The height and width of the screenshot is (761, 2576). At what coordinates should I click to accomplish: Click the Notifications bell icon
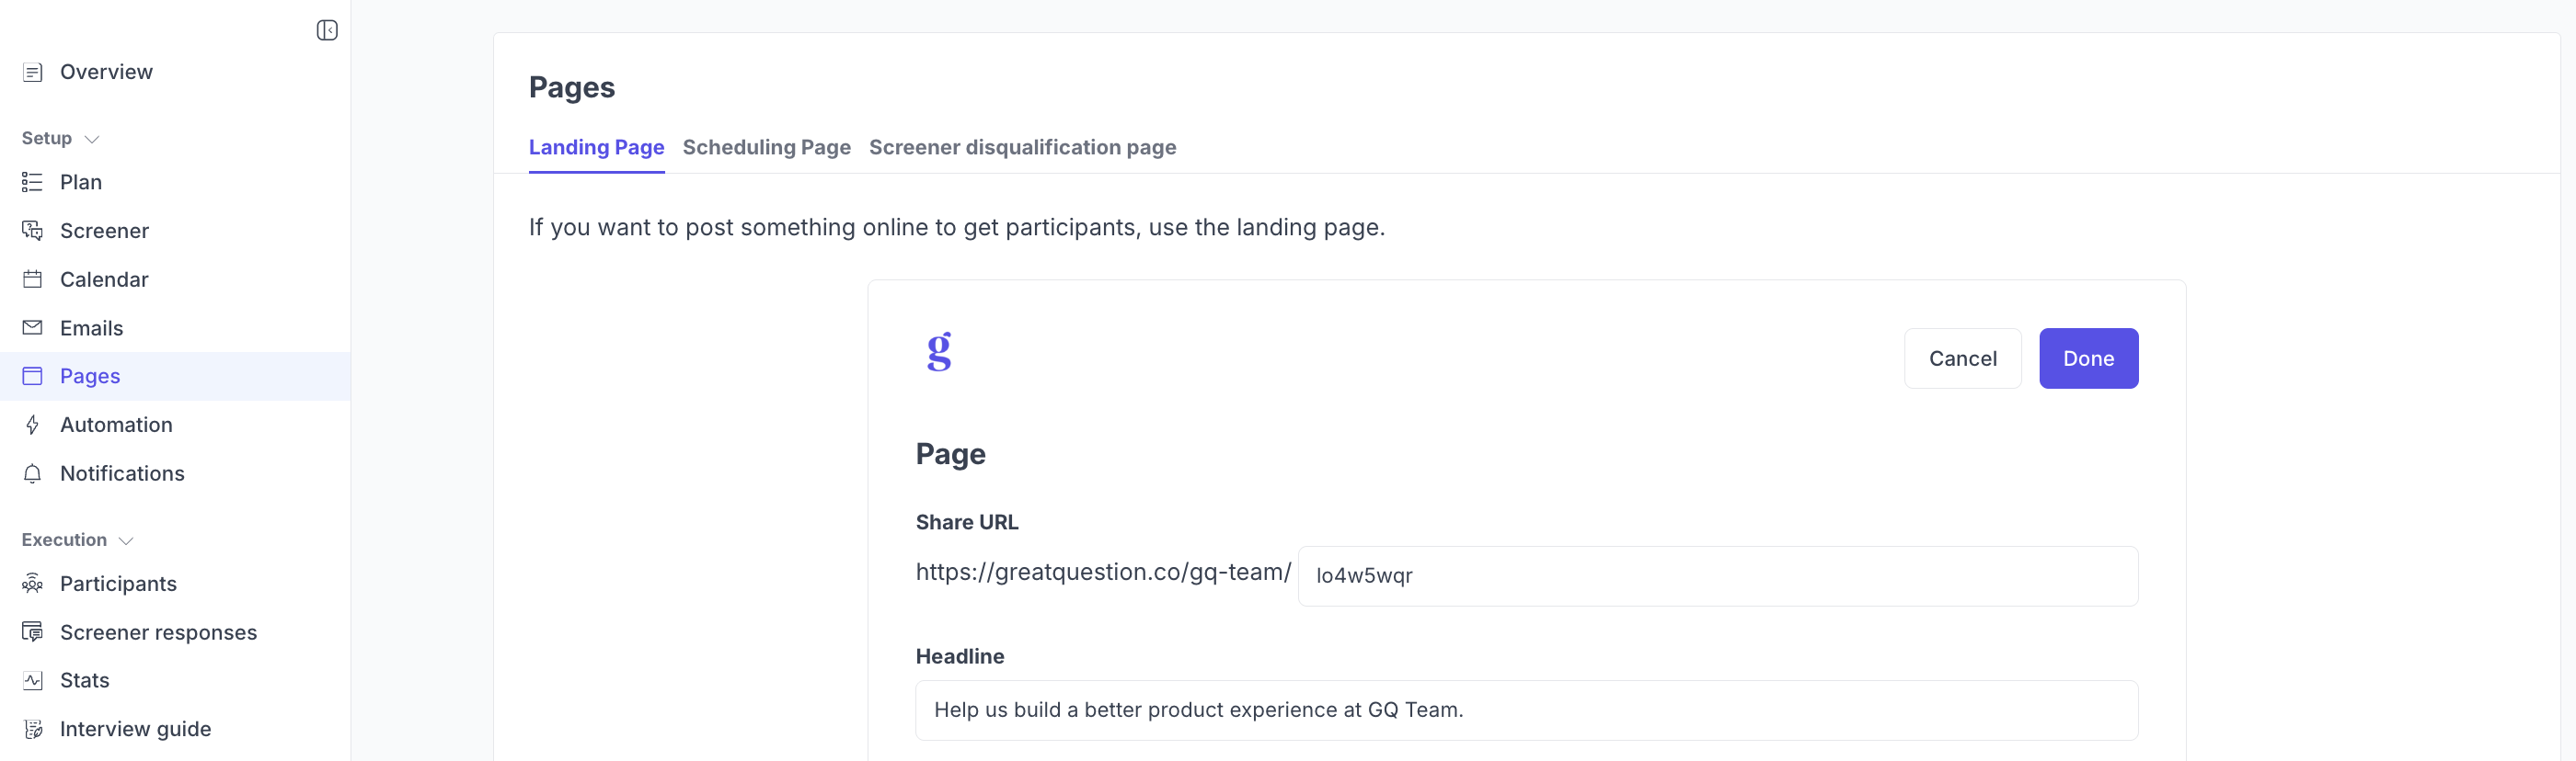(x=33, y=473)
